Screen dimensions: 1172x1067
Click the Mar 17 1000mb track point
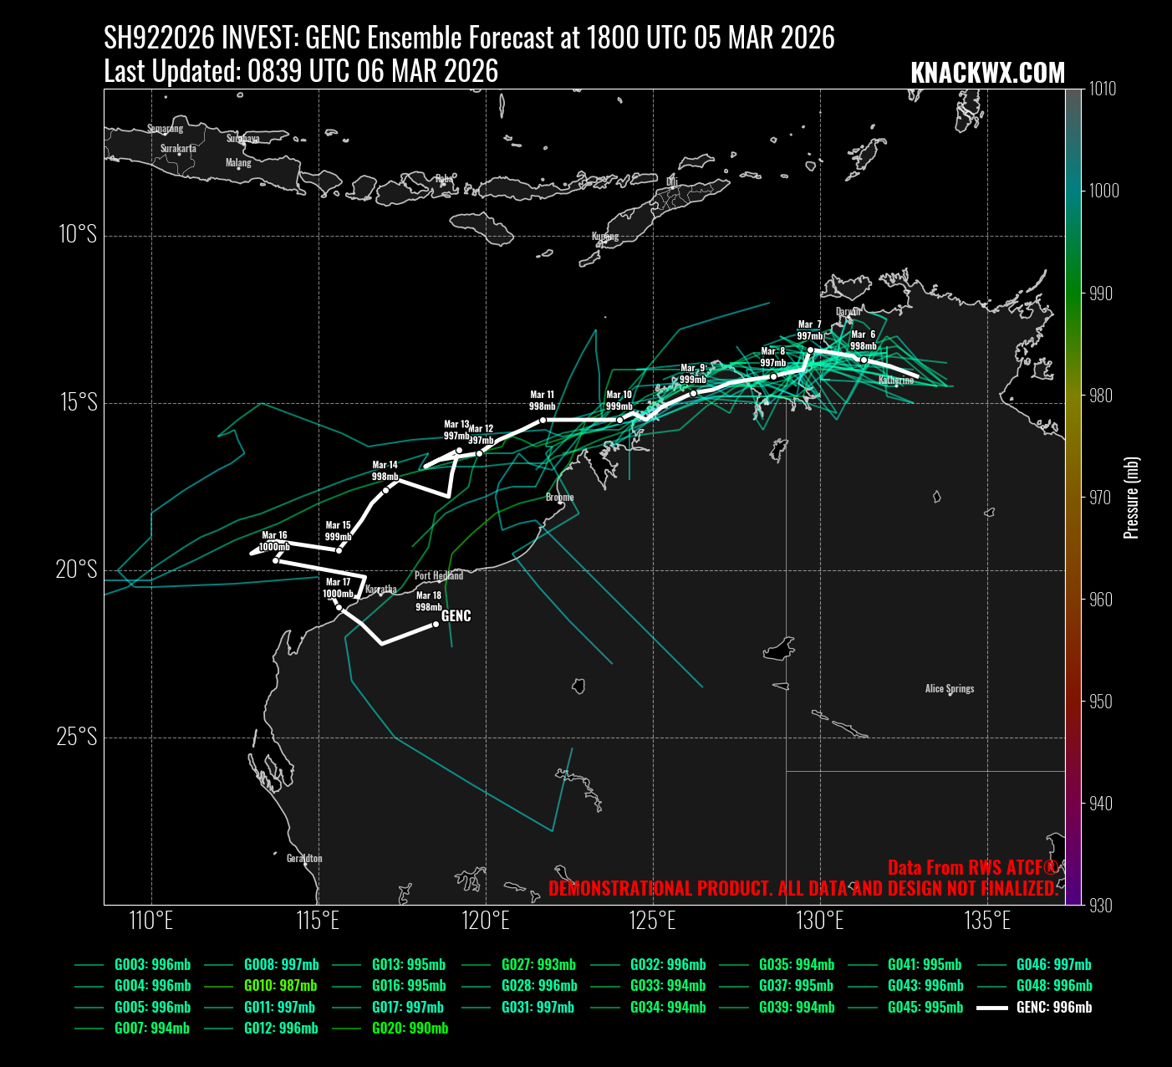[339, 607]
